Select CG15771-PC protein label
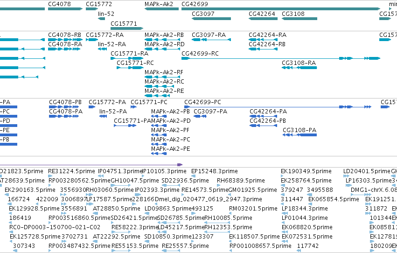This screenshot has height=253, width=397. click(149, 102)
